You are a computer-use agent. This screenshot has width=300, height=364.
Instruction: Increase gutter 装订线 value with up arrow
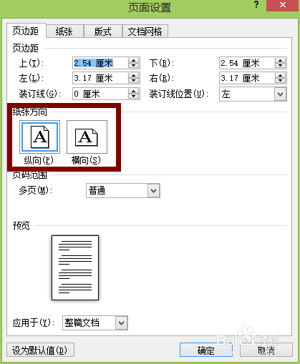click(x=134, y=91)
